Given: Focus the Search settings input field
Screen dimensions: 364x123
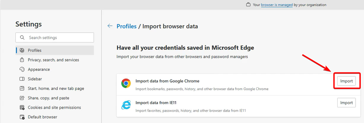Looking at the screenshot, I should pyautogui.click(x=54, y=38).
